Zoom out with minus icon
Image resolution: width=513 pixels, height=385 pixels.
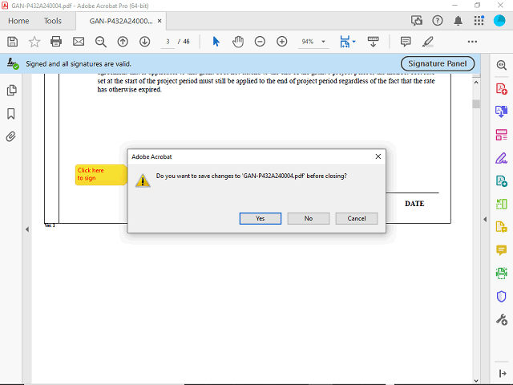click(x=260, y=42)
